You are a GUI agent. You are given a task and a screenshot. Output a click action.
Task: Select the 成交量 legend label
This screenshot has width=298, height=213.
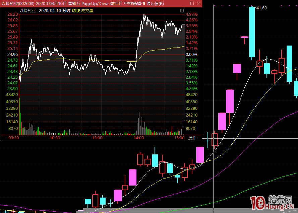click(x=87, y=11)
